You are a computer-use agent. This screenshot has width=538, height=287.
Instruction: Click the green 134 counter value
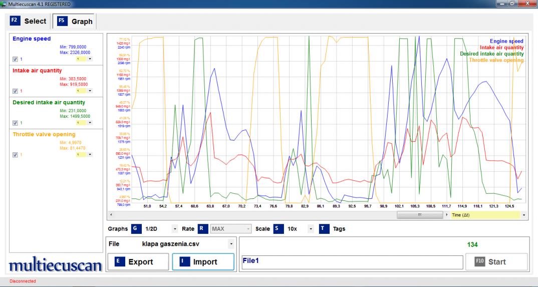(472, 244)
